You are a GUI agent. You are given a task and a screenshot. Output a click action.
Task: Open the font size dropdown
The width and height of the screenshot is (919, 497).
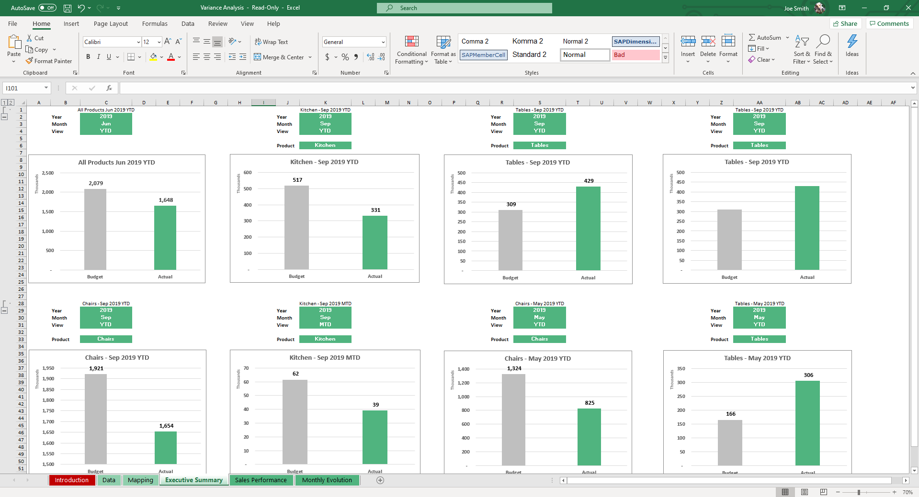point(159,42)
